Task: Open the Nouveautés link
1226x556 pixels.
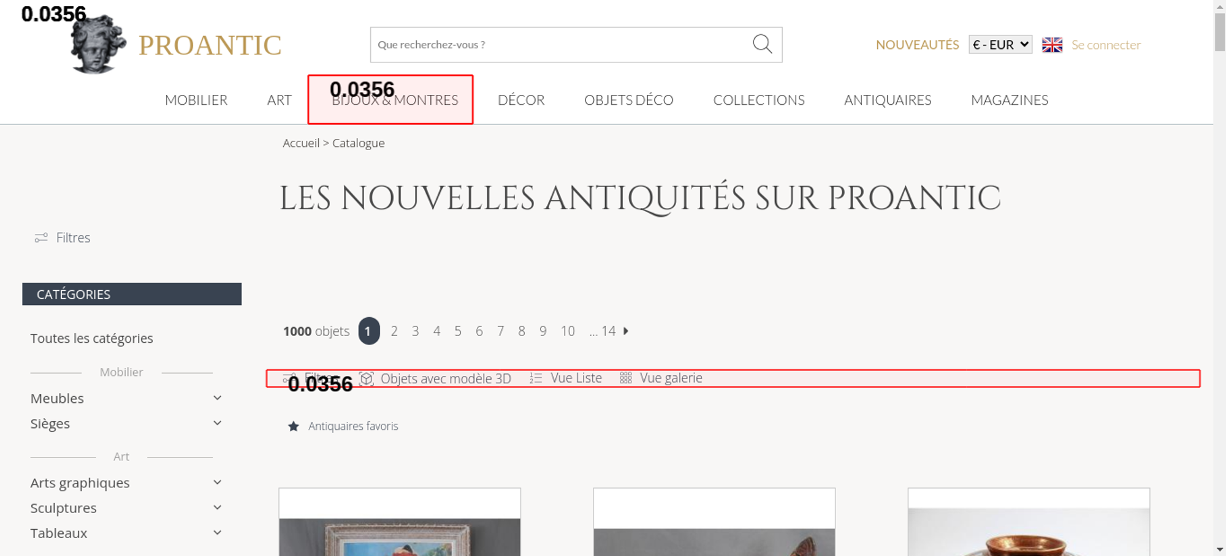Action: [x=917, y=45]
